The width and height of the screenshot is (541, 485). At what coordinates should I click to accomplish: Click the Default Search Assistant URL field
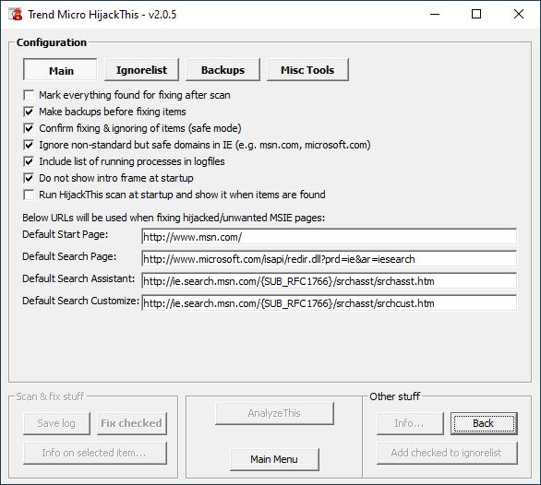pos(330,281)
